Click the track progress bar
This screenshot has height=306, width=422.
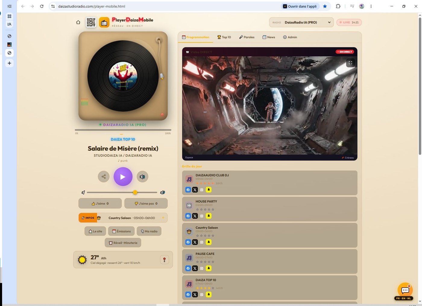tap(123, 130)
